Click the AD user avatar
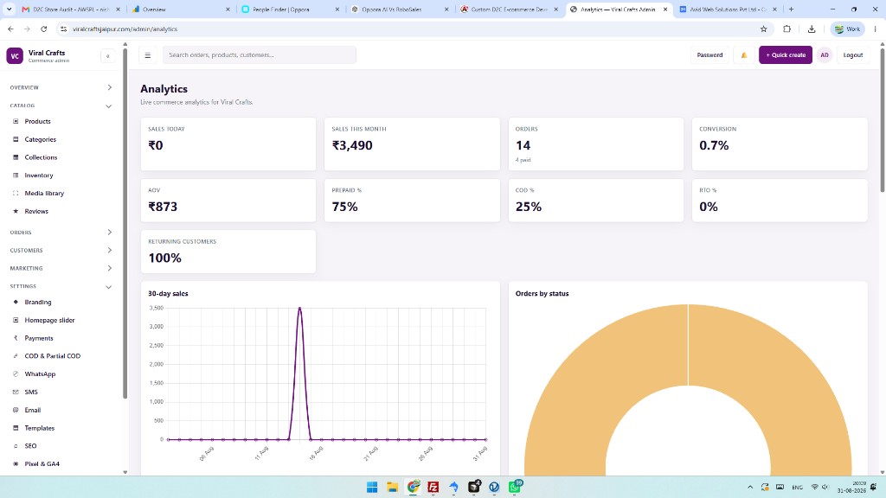The image size is (886, 498). (x=825, y=55)
